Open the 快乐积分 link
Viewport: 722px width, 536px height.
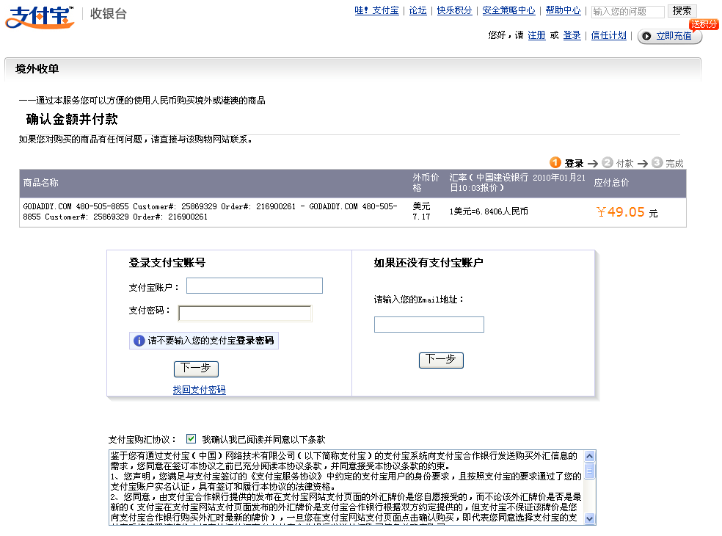tap(454, 10)
